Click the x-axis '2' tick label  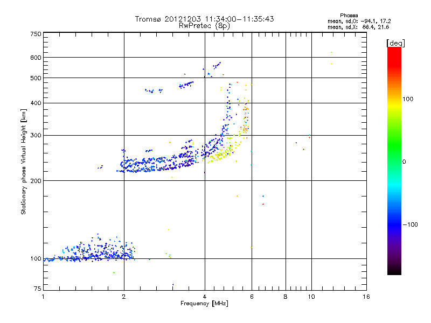124,297
